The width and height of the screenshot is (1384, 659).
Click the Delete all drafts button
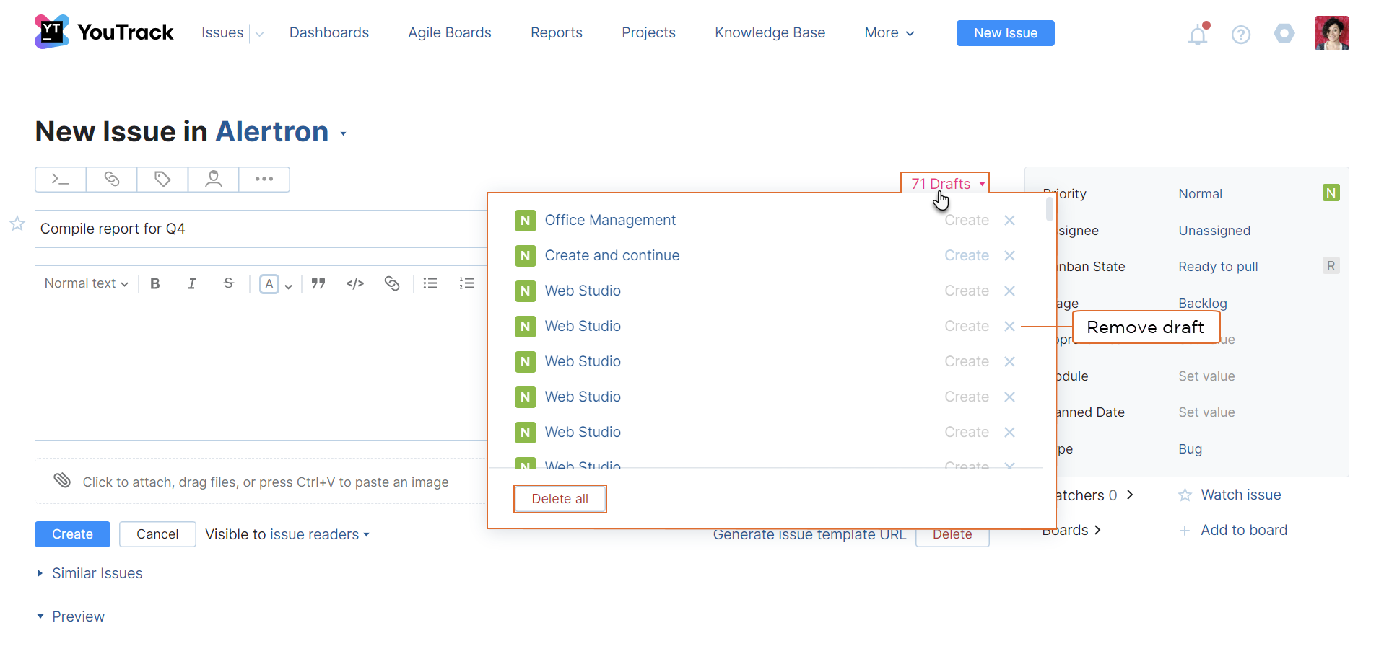coord(560,499)
